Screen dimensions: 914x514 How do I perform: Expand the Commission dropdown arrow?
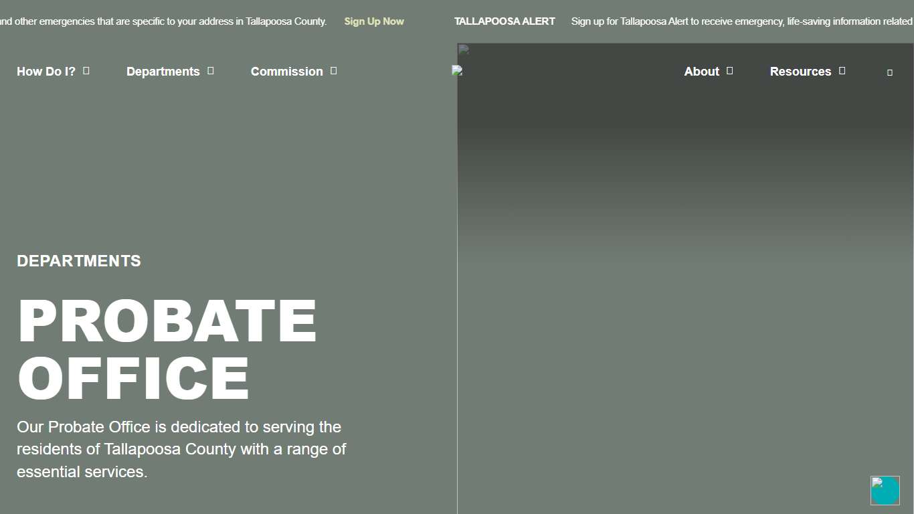334,71
